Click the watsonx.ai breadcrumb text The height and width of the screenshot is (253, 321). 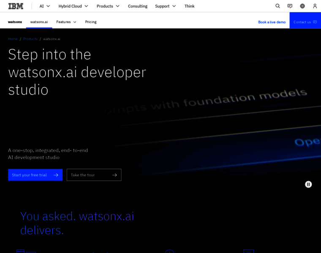coord(52,39)
